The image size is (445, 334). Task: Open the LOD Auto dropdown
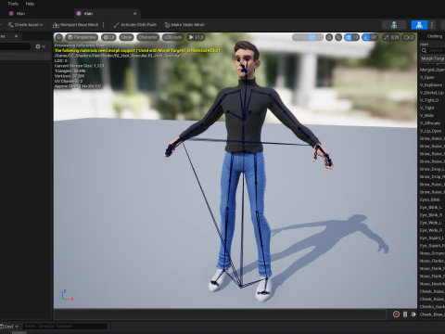pos(172,37)
